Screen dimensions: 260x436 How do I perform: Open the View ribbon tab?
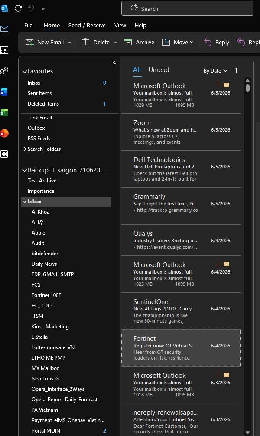(120, 25)
